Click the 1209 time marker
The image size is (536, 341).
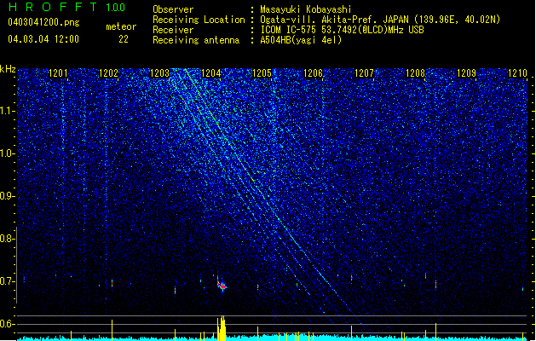pos(466,73)
